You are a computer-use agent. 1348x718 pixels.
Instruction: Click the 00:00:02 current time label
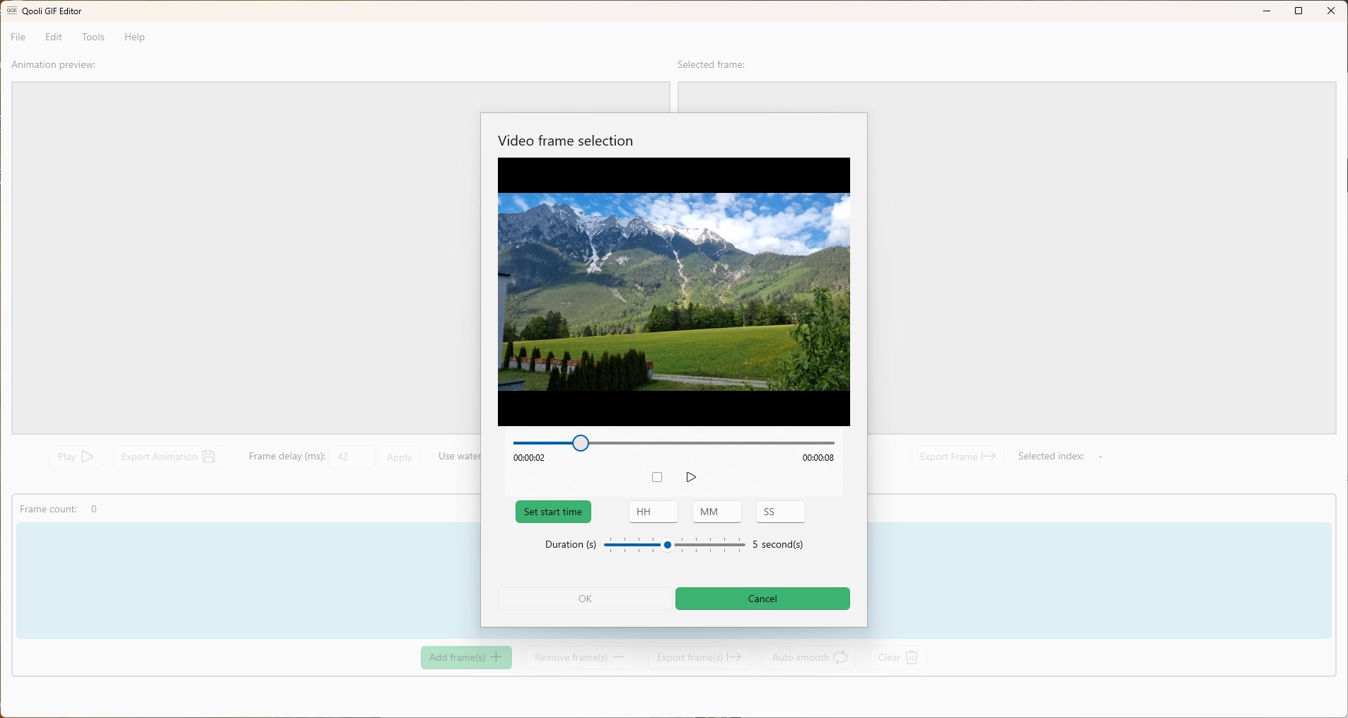tap(529, 458)
